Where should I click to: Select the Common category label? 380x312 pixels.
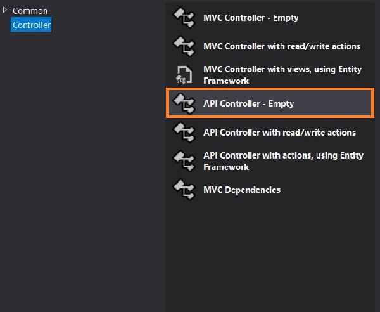point(30,11)
